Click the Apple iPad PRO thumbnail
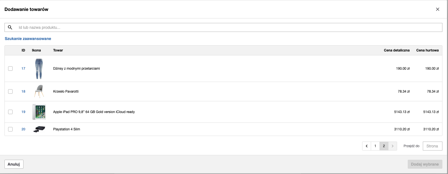The image size is (448, 174). coord(39,112)
